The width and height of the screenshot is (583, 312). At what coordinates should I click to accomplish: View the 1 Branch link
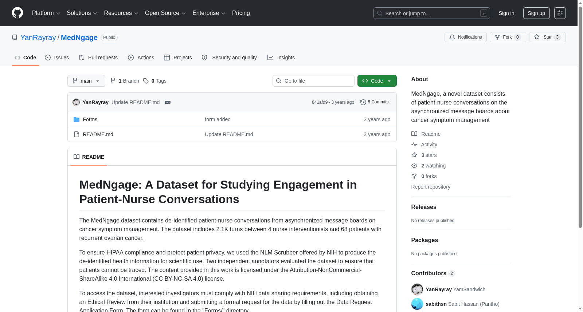click(x=125, y=81)
